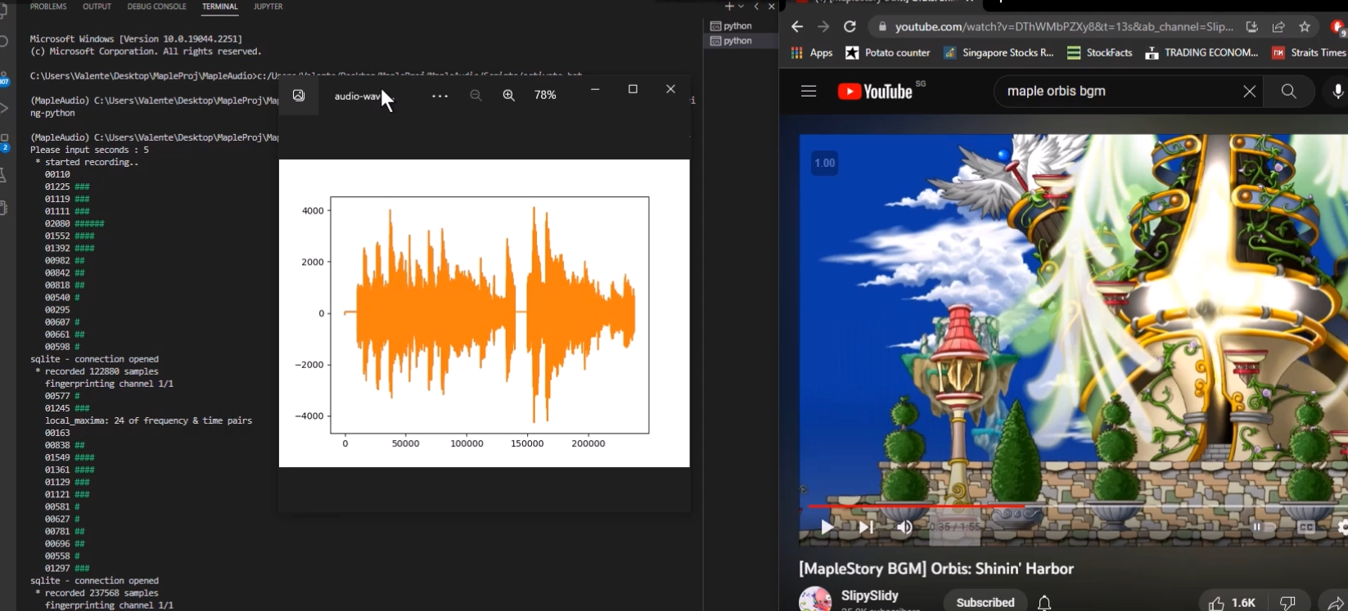The width and height of the screenshot is (1348, 611).
Task: Click the Chrome address bar URL
Action: pos(1064,27)
